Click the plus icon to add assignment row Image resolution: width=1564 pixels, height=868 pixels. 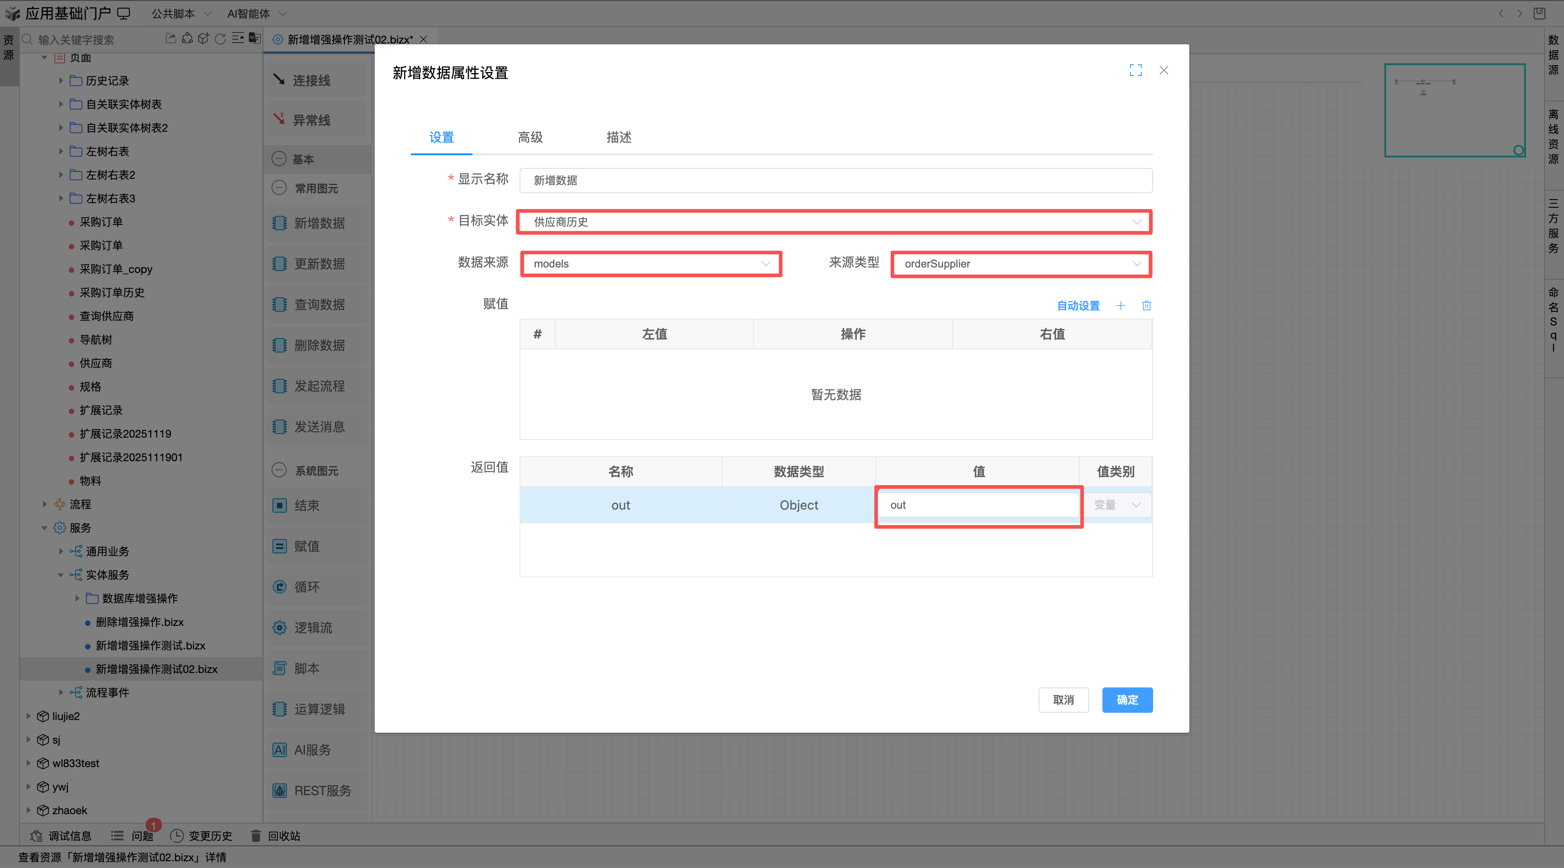pos(1120,305)
